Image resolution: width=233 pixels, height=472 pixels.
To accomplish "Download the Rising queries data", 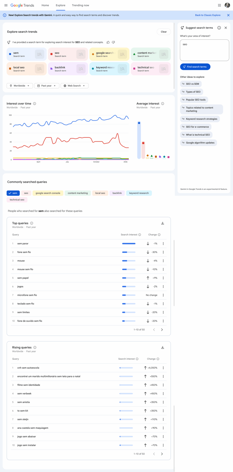I will coord(163,347).
